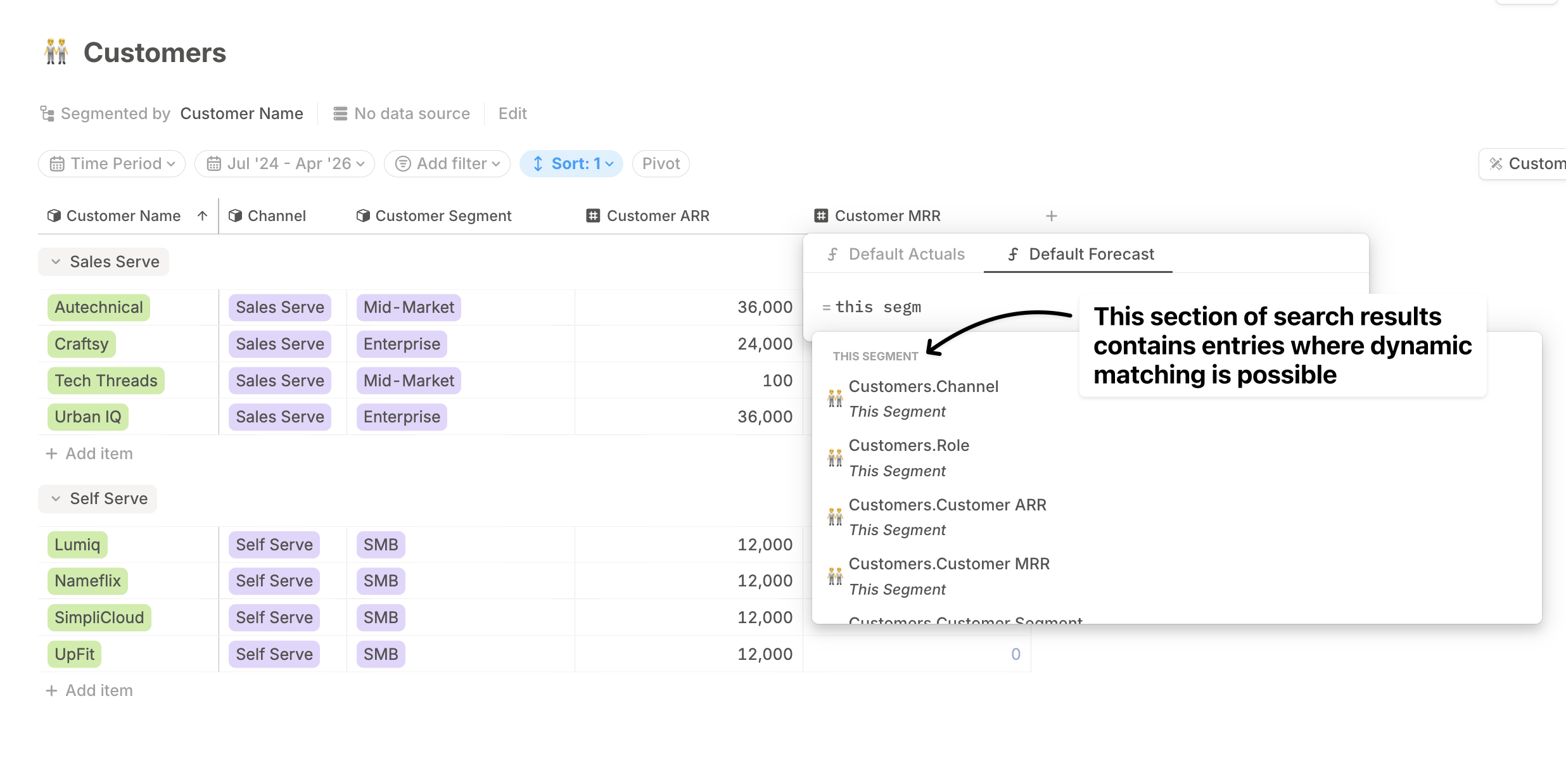1566x784 pixels.
Task: Click the Customer ARR grid icon
Action: point(592,216)
